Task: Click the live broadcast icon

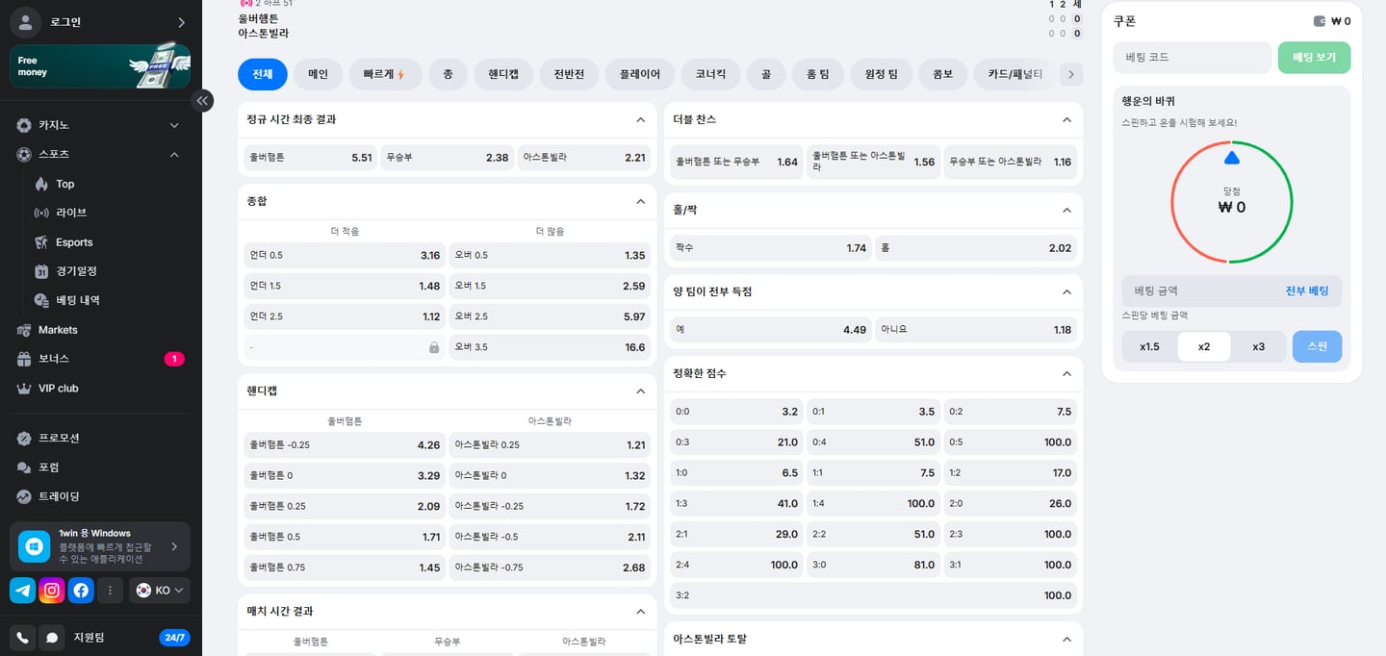Action: (41, 213)
